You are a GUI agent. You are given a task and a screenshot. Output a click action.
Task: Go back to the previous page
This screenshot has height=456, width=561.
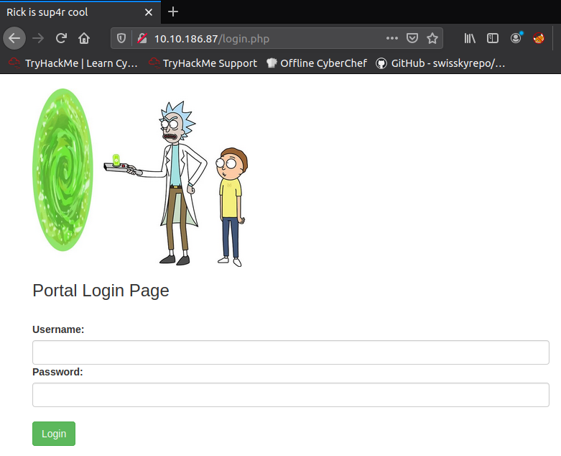[14, 38]
